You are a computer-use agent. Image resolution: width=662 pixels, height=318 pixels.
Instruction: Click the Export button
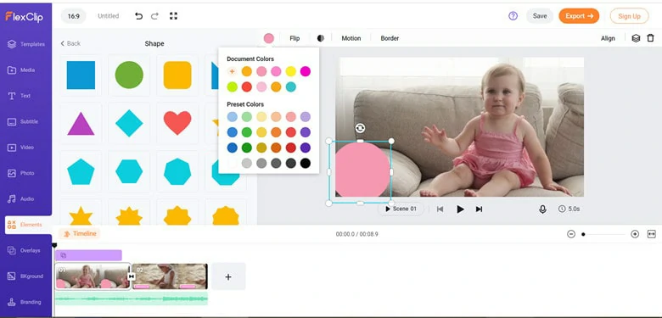(579, 16)
